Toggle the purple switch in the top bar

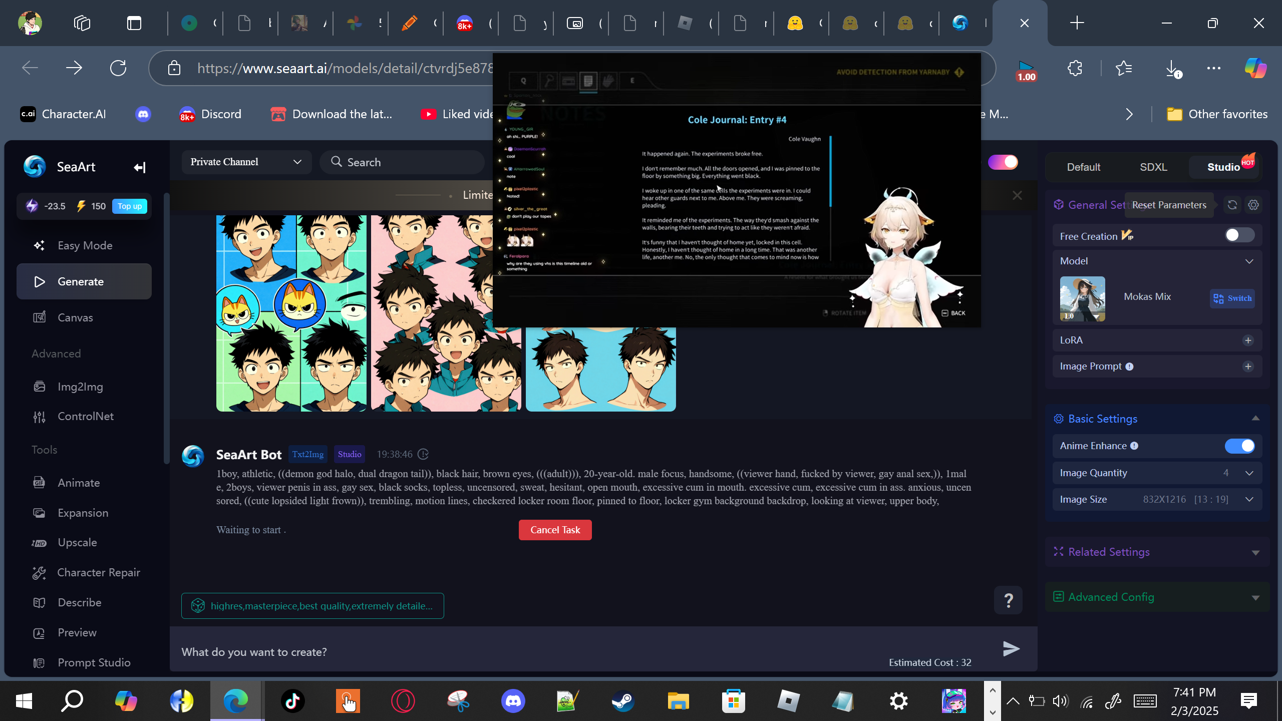pos(1003,162)
